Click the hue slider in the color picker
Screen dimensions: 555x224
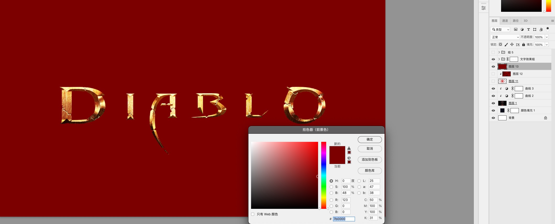(x=324, y=175)
